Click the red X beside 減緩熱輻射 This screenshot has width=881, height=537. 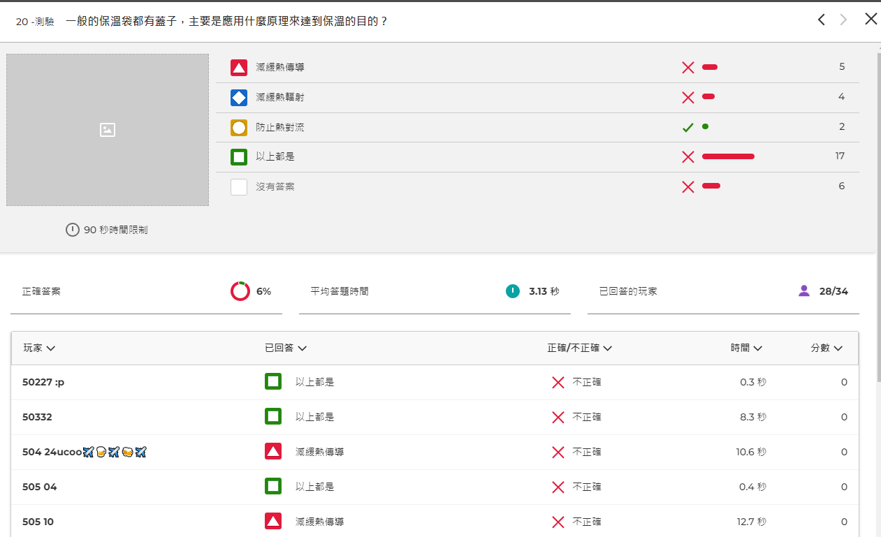click(x=688, y=98)
